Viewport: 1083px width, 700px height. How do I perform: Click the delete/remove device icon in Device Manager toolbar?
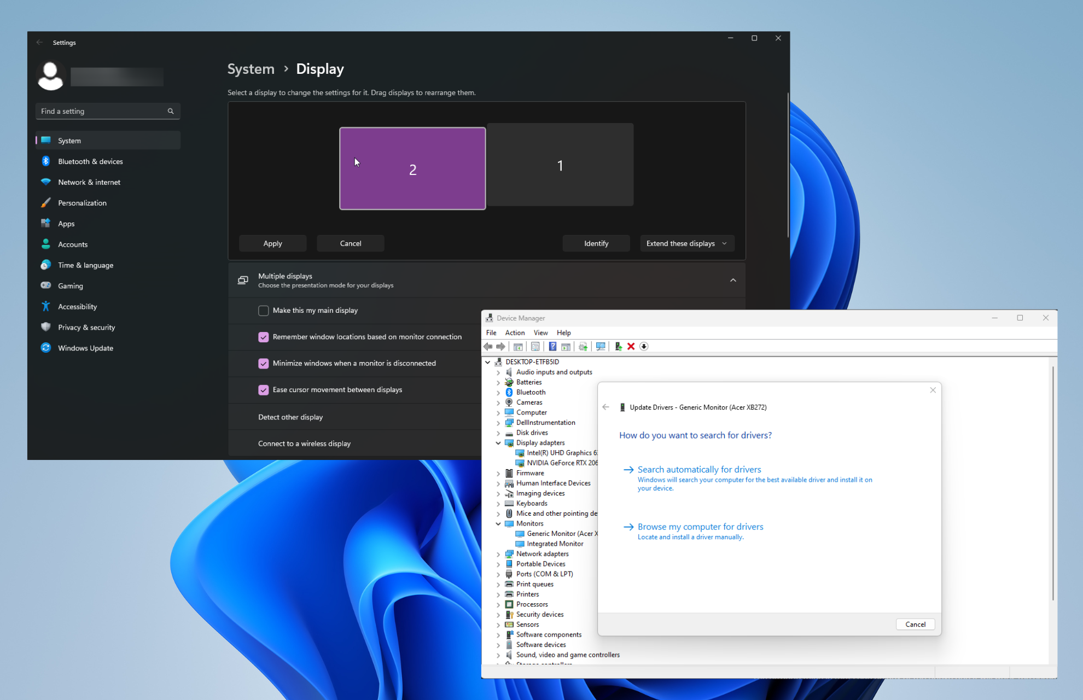632,347
